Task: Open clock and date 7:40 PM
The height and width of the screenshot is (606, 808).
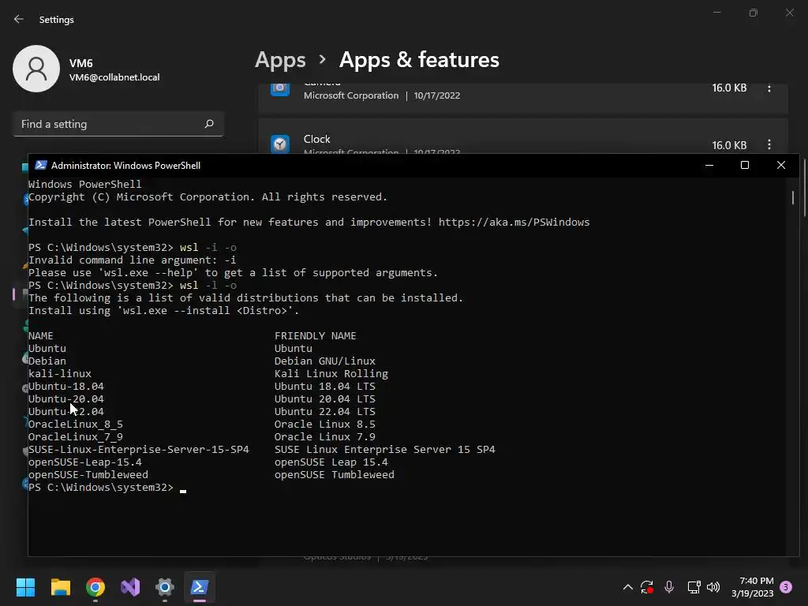Action: 752,587
